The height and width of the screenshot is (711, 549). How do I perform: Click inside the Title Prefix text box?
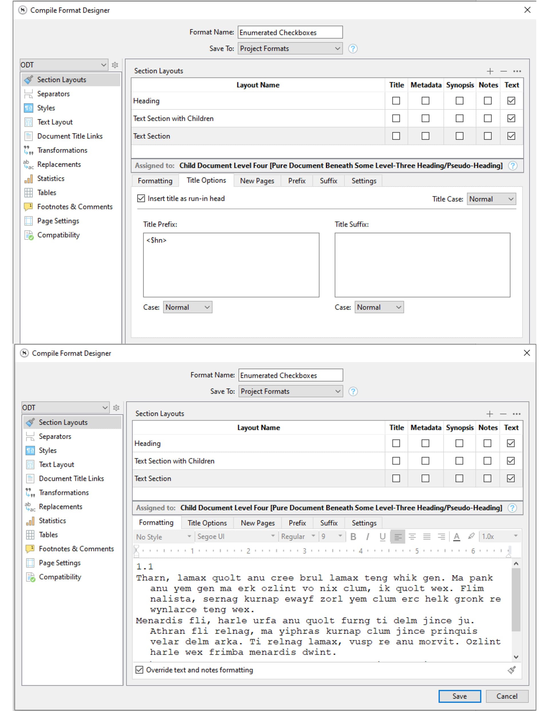point(231,265)
